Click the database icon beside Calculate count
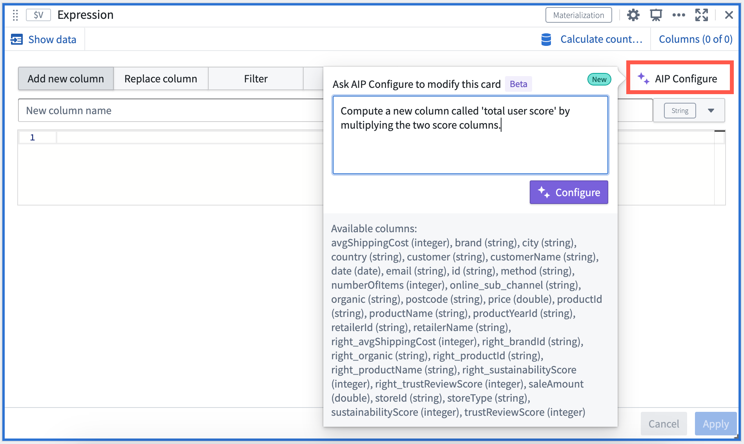The width and height of the screenshot is (744, 444). pos(546,40)
